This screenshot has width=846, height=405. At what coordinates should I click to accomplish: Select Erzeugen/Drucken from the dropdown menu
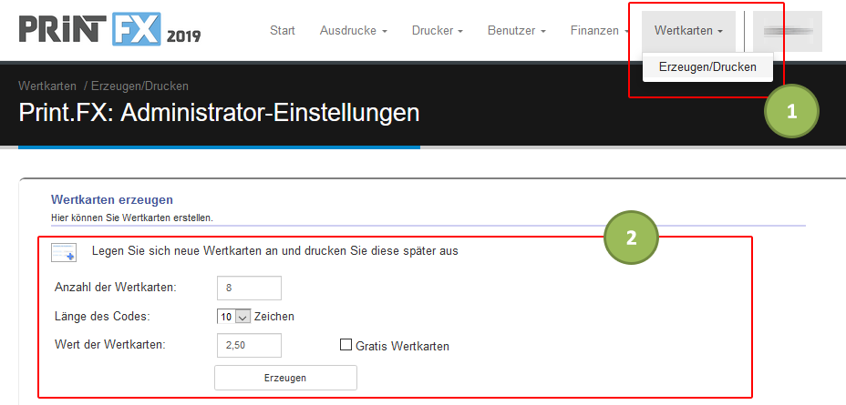pyautogui.click(x=707, y=66)
